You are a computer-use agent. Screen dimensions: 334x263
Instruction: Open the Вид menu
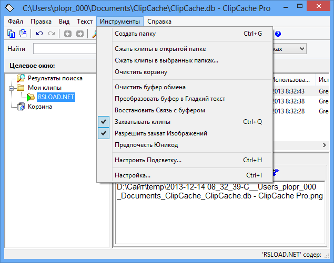pyautogui.click(x=64, y=22)
